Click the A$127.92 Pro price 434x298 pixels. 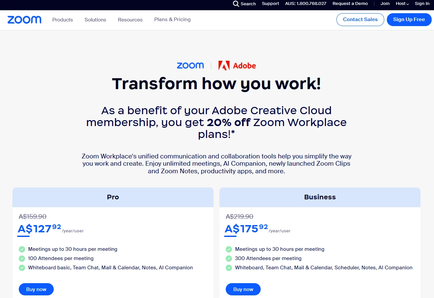click(x=40, y=228)
